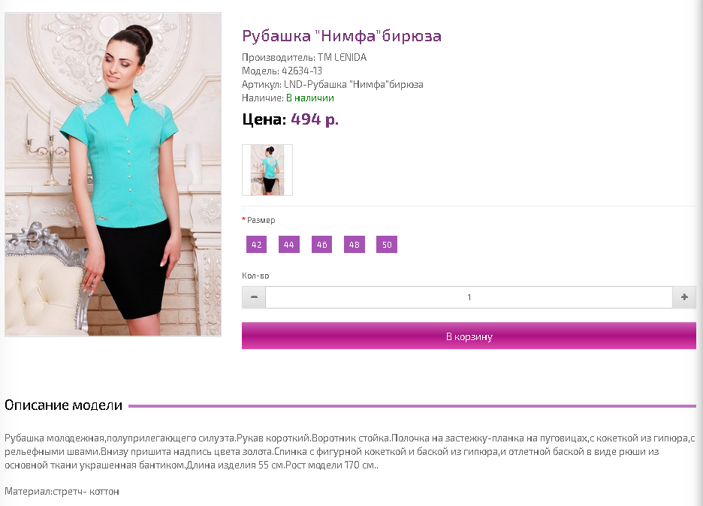Click the price 494 р.

315,119
